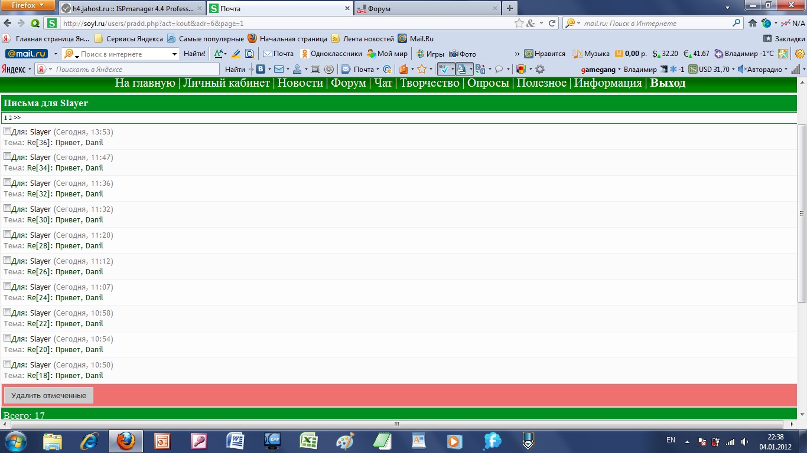Tick the checkbox for message Re[34]

pos(7,156)
